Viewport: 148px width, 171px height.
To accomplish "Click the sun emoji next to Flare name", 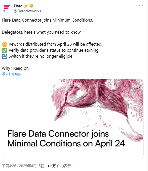I will click(26, 6).
